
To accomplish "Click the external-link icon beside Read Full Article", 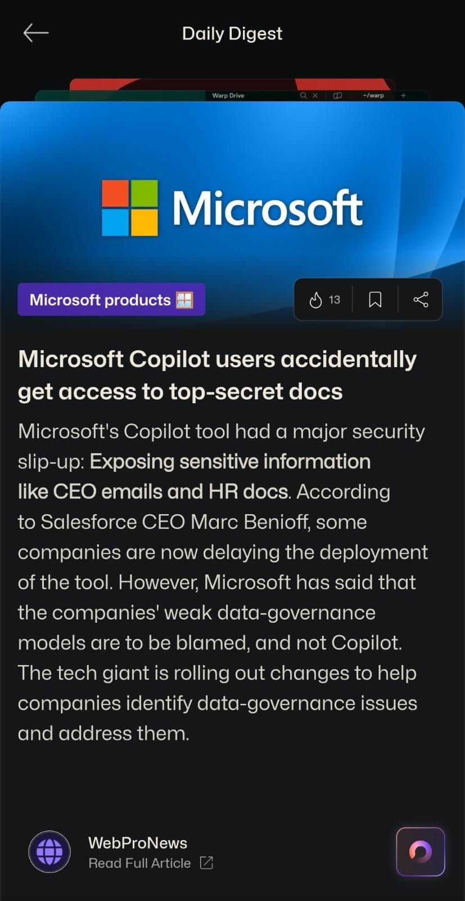I will 206,863.
